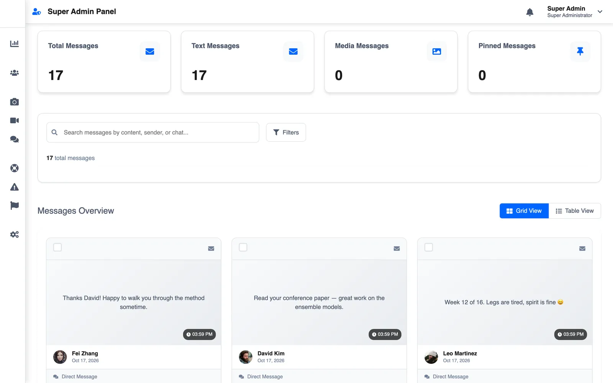Click the Text Messages envelope icon
613x383 pixels.
293,51
